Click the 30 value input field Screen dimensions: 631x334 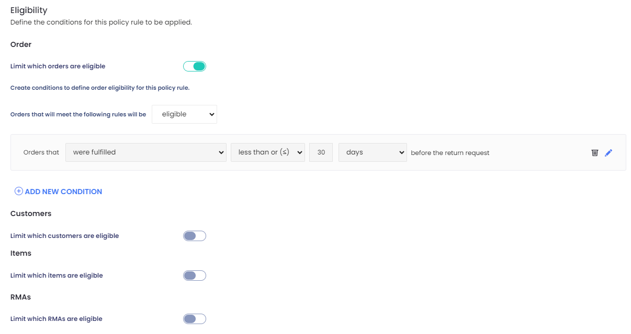pyautogui.click(x=321, y=152)
